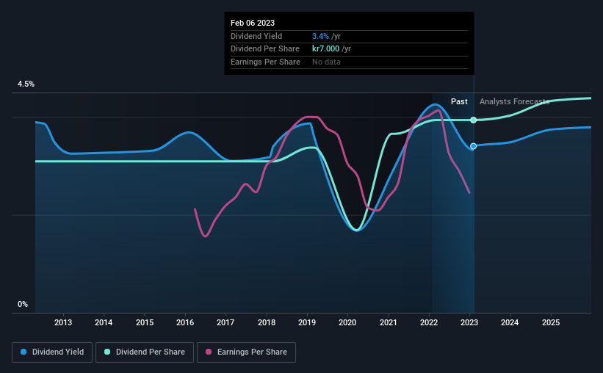Screen dimensions: 603x373
Task: Select the Dividend Per Share data point marker
Action: pos(474,120)
